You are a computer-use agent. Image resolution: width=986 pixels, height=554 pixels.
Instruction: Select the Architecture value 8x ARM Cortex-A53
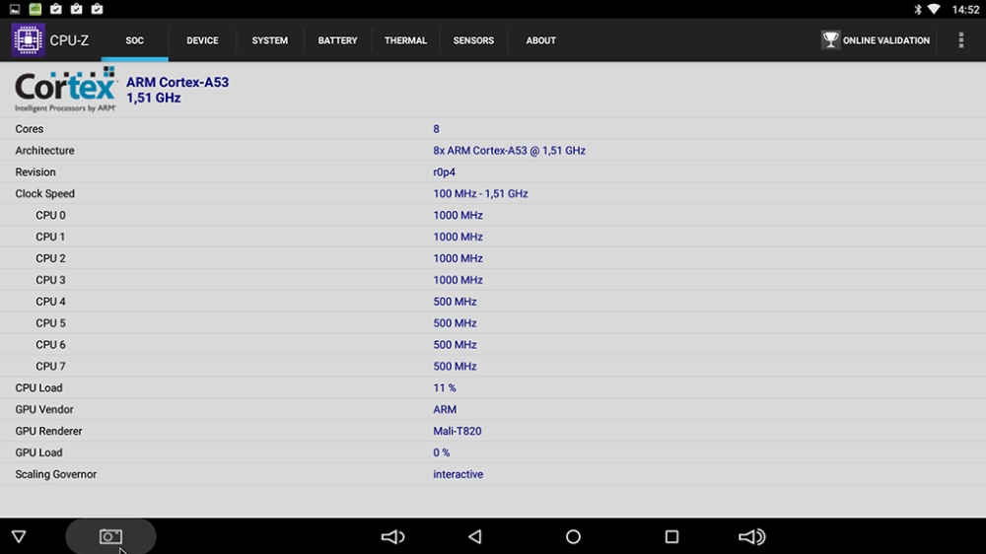click(x=510, y=150)
